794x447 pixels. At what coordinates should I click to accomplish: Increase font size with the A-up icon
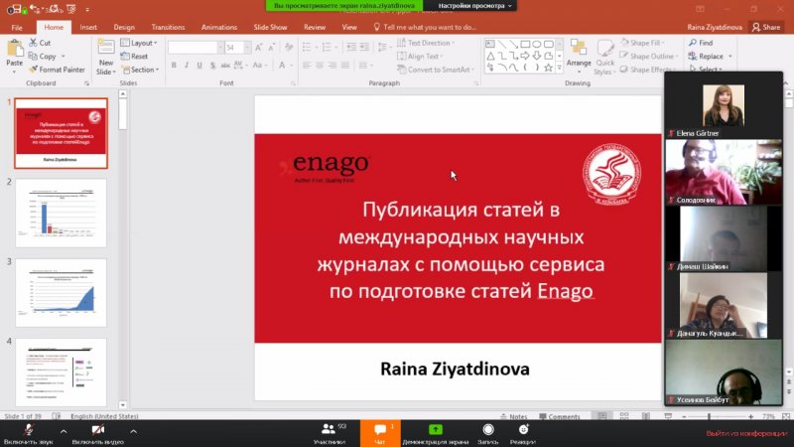pyautogui.click(x=259, y=48)
